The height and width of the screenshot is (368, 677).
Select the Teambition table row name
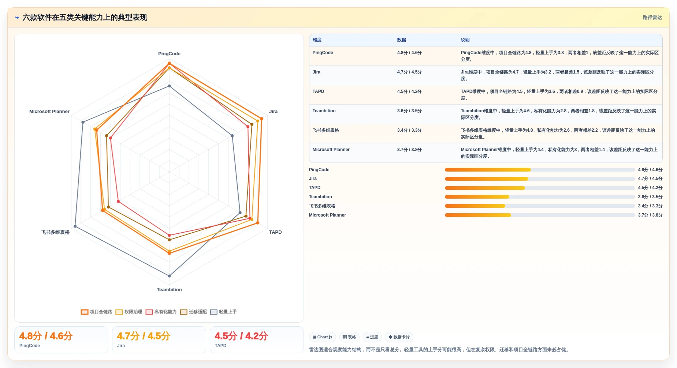click(324, 111)
